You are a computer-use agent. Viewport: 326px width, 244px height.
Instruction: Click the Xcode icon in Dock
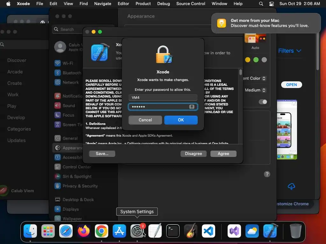270,231
